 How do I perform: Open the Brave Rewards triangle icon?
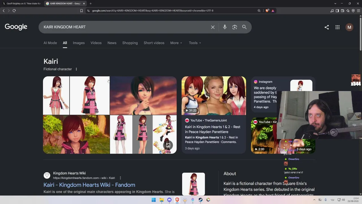click(x=273, y=11)
